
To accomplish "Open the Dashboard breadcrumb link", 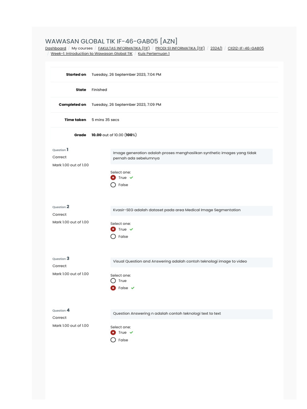I will click(56, 48).
